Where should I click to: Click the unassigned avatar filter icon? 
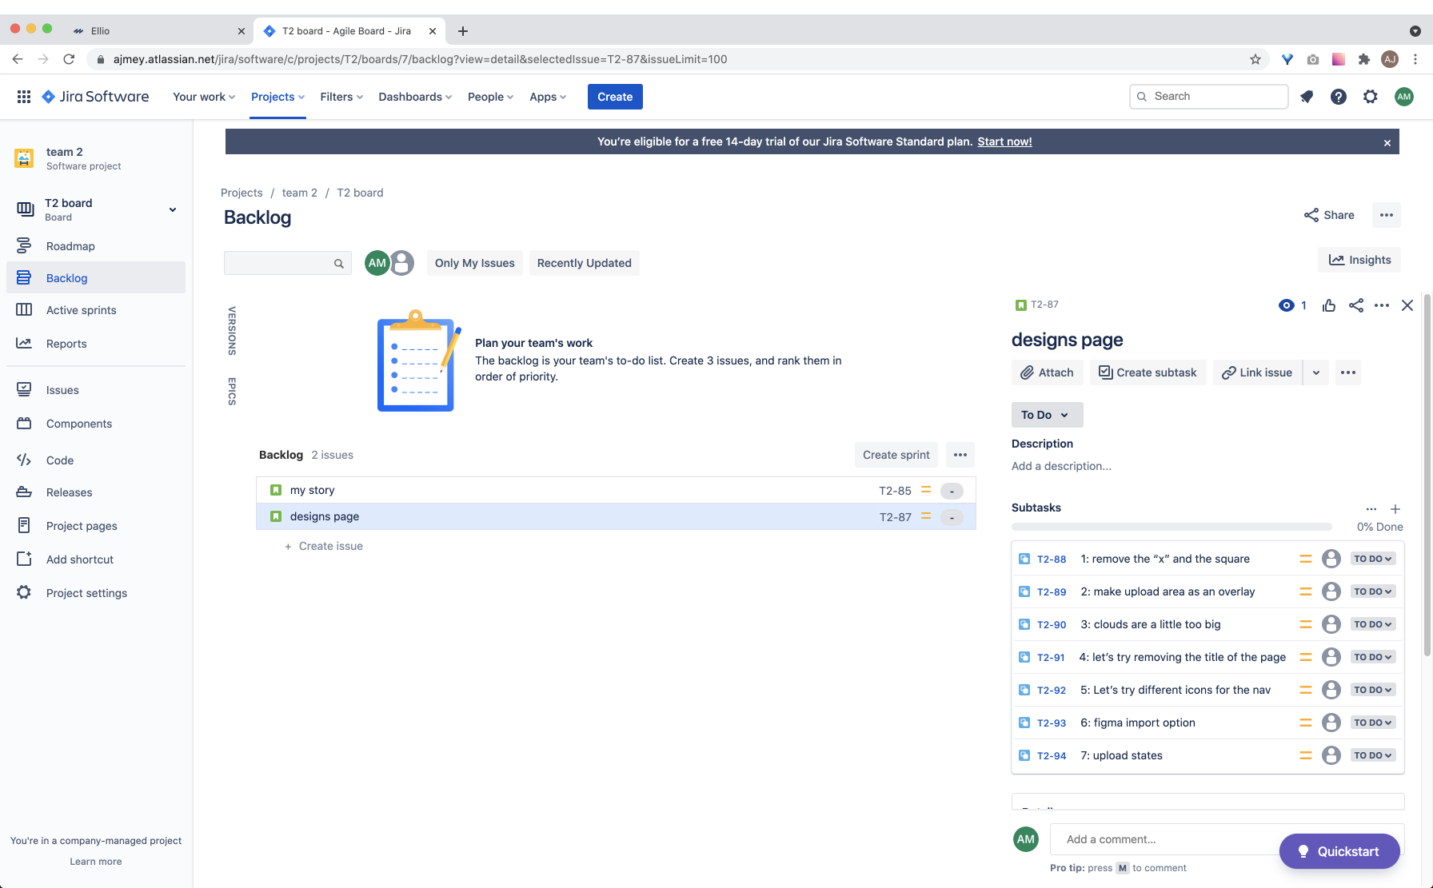coord(402,263)
